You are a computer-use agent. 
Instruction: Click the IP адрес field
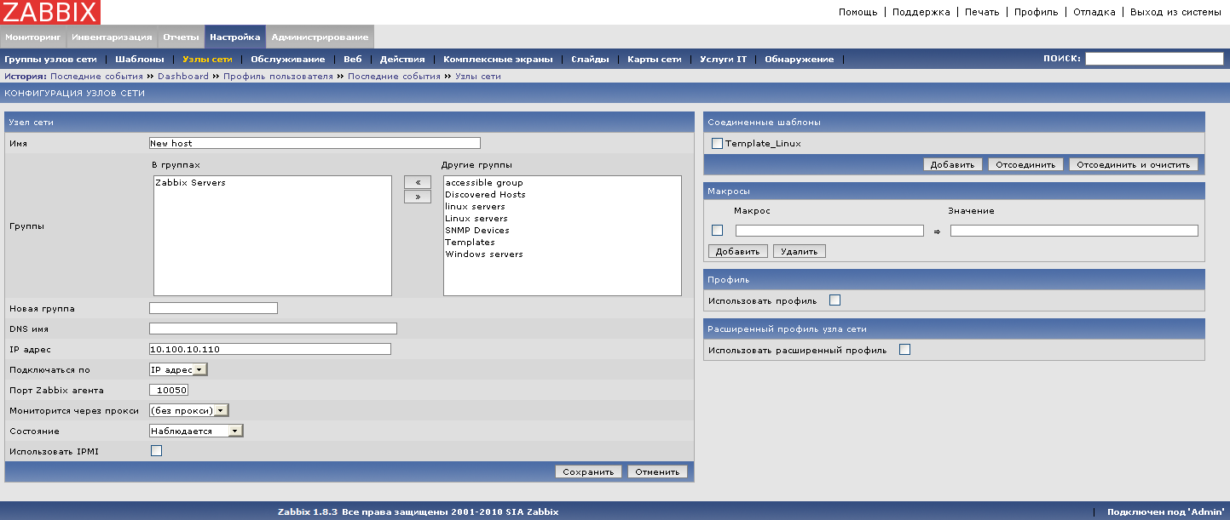270,349
